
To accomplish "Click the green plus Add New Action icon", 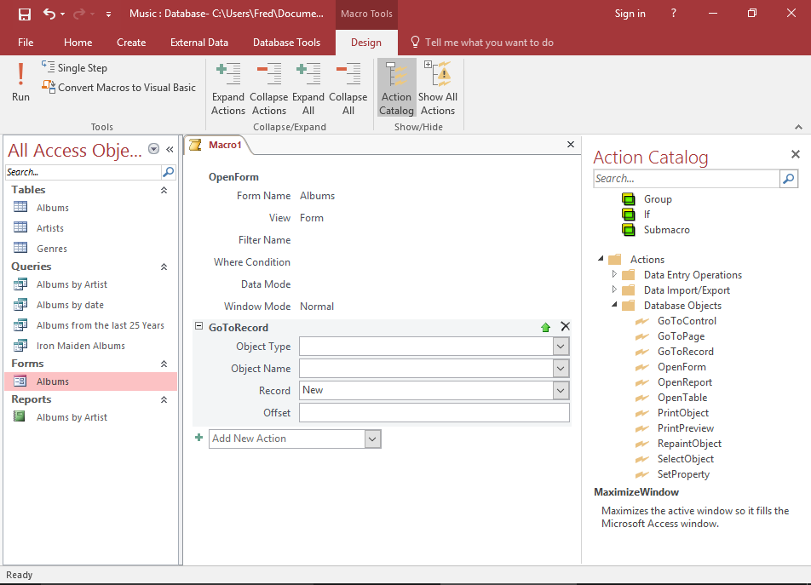I will (x=198, y=438).
